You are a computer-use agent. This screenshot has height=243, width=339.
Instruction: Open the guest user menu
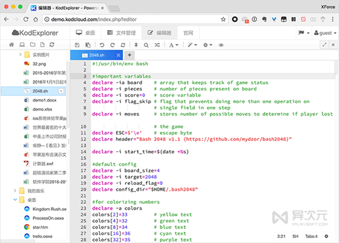coord(325,33)
